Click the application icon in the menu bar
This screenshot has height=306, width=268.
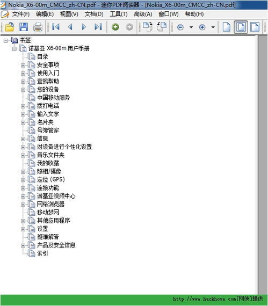tap(5, 14)
